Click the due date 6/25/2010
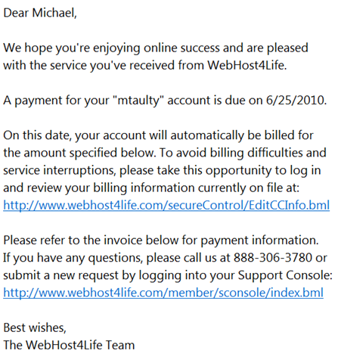 (296, 101)
